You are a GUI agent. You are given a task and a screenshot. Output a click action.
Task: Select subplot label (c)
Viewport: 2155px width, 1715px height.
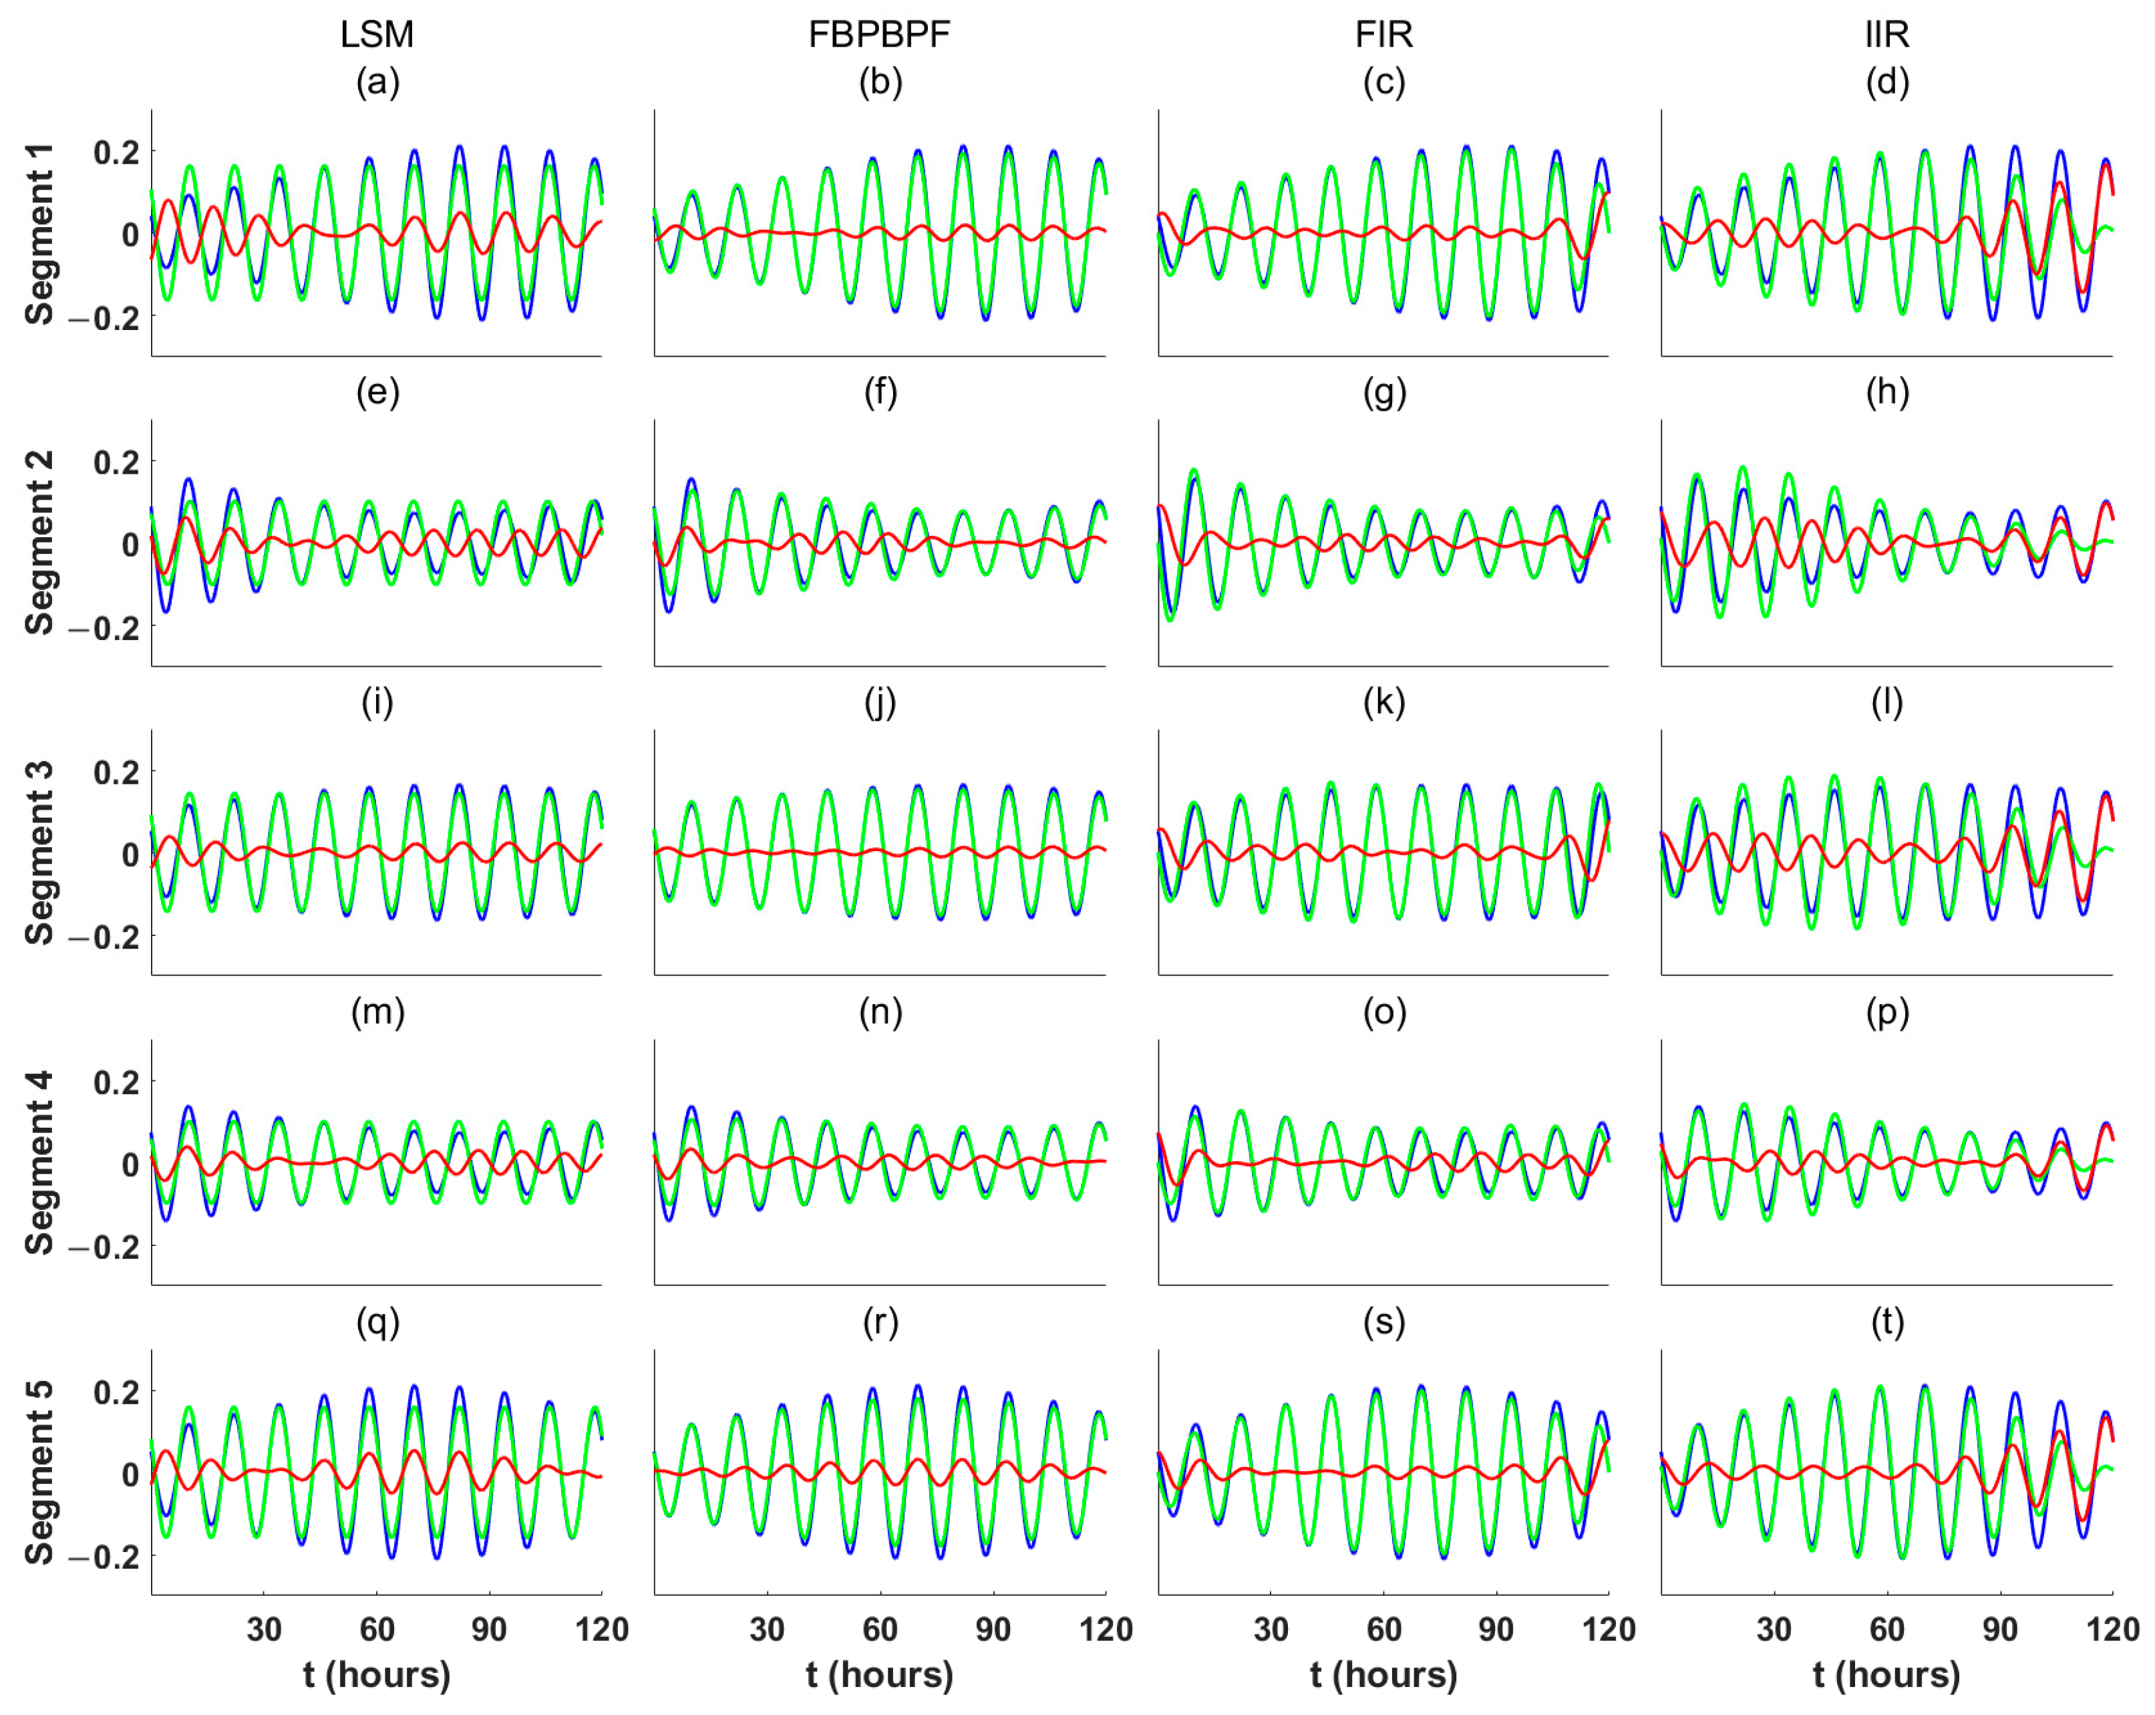point(1384,82)
